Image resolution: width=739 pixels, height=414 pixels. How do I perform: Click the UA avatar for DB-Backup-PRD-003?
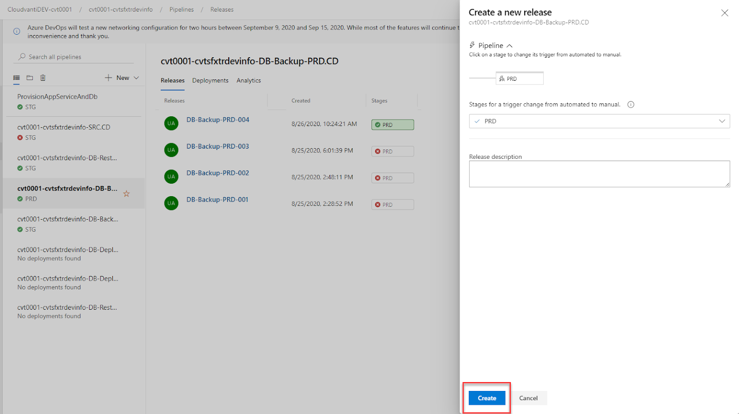tap(171, 150)
